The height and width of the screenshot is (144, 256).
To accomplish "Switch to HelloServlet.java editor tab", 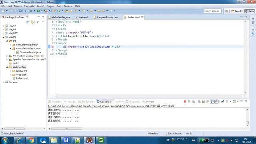I will coord(59,17).
